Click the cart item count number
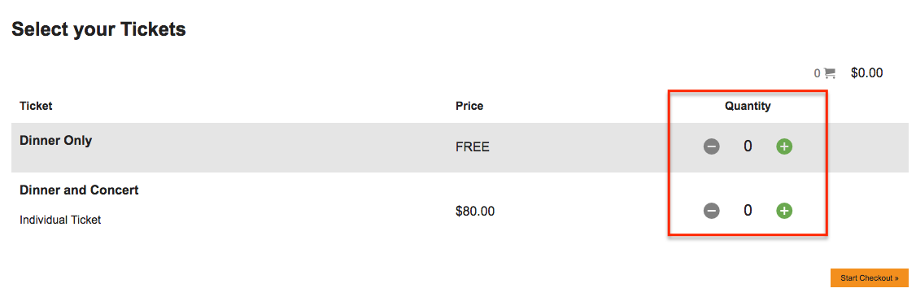 pyautogui.click(x=818, y=74)
